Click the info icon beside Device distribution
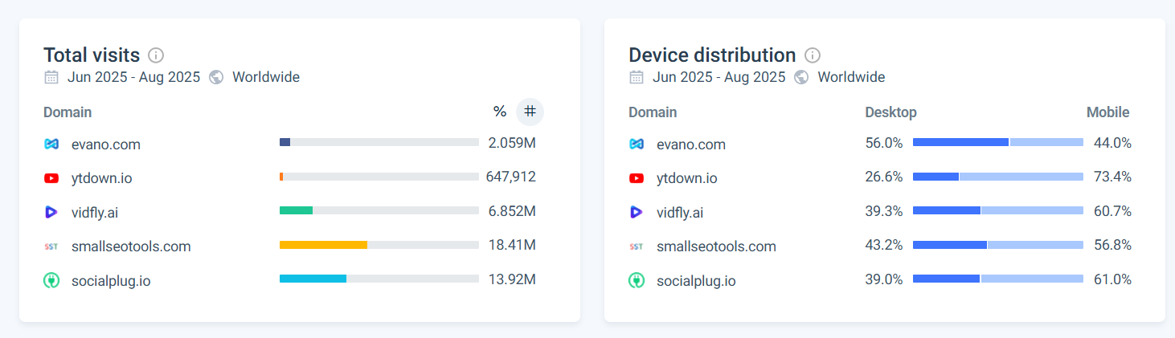Image resolution: width=1175 pixels, height=338 pixels. (813, 55)
